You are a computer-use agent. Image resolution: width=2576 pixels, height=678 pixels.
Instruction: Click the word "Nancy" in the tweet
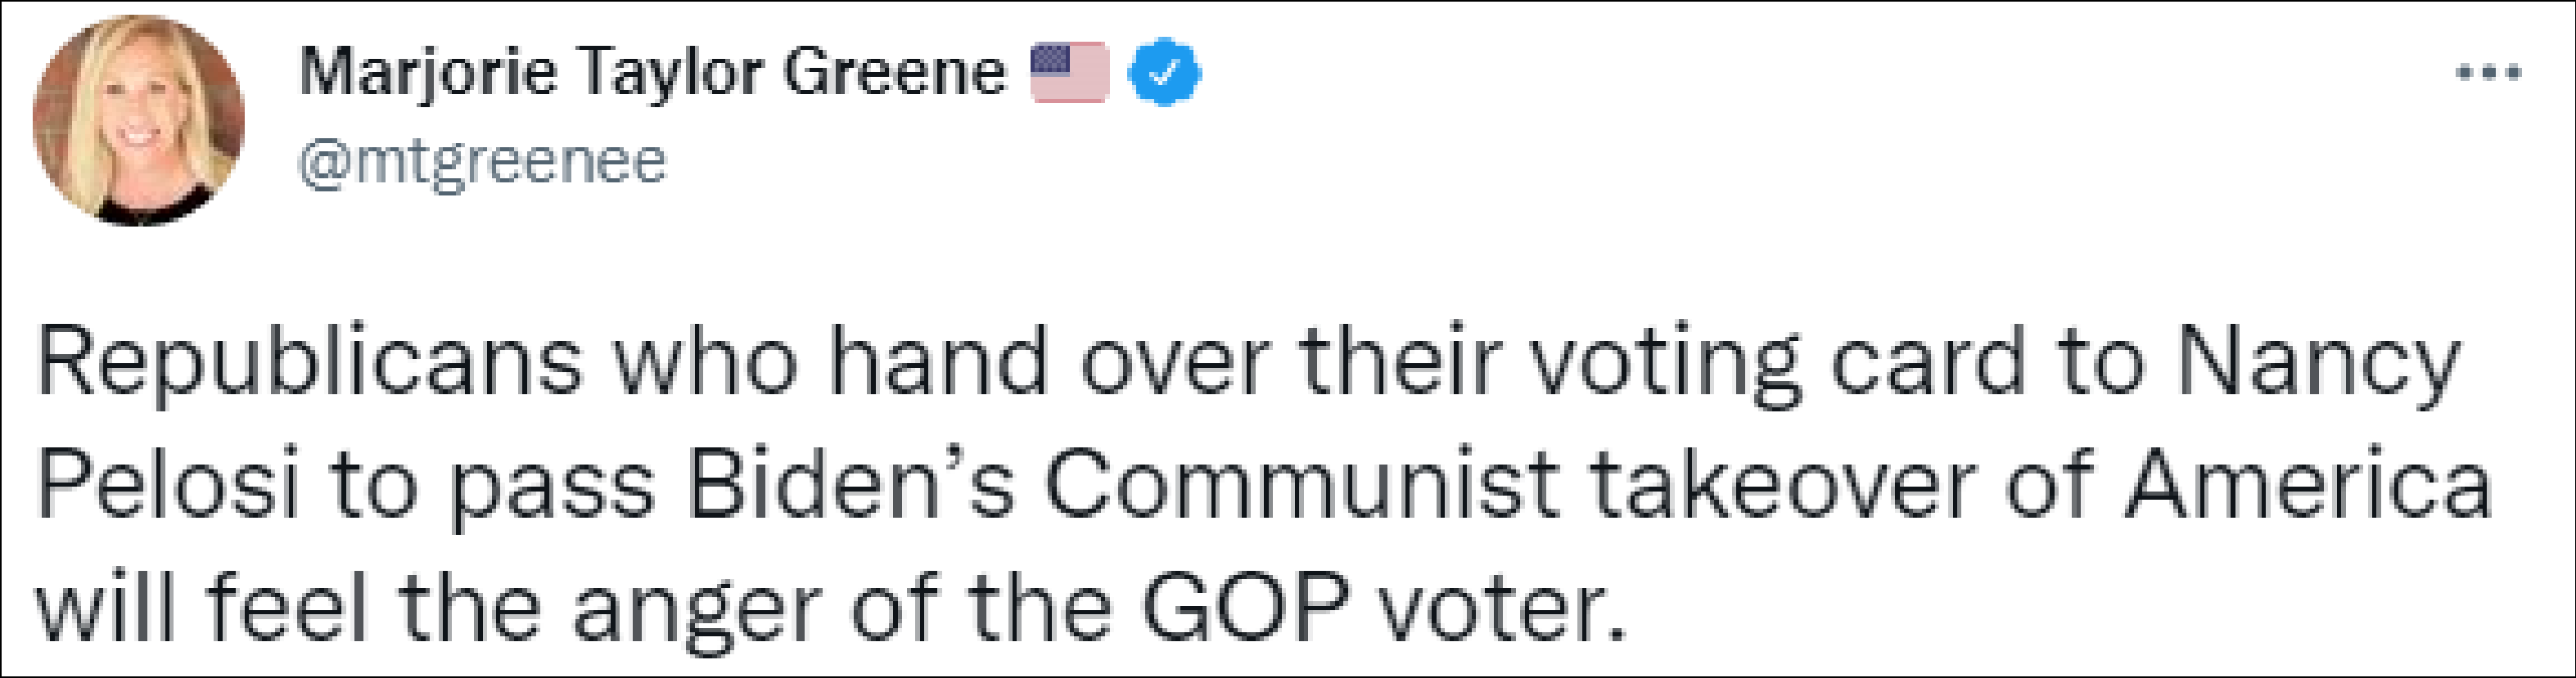(2318, 361)
